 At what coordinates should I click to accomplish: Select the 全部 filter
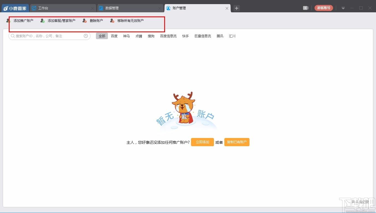click(102, 36)
